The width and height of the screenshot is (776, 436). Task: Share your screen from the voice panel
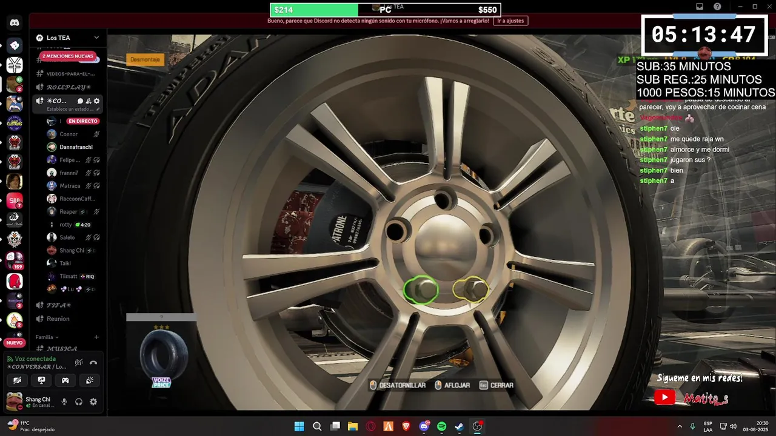(x=41, y=380)
